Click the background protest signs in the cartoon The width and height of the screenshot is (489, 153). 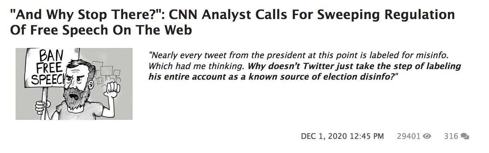[x=106, y=71]
